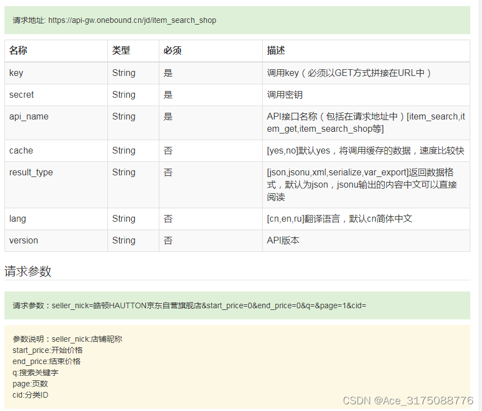Click the line 'cid:分类ID'
Viewport: 482px width, 411px height.
point(30,395)
